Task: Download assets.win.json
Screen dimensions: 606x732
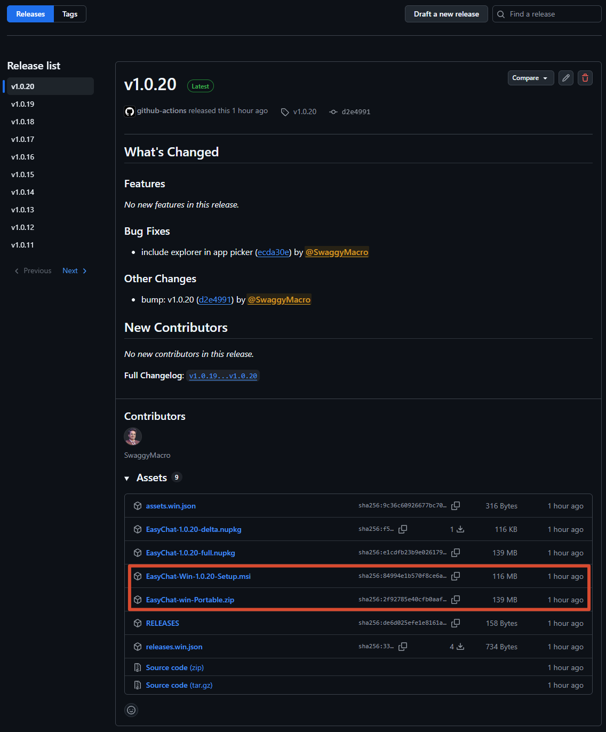Action: [171, 506]
